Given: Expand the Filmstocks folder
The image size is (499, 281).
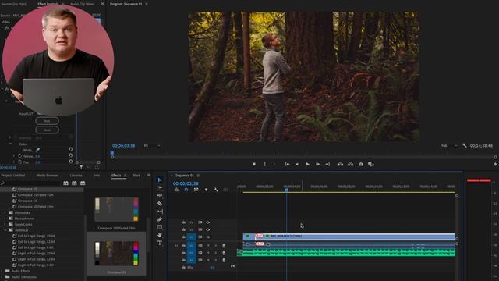Looking at the screenshot, I should (5, 212).
